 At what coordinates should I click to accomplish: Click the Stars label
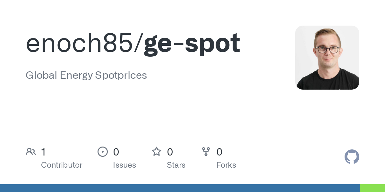(176, 165)
